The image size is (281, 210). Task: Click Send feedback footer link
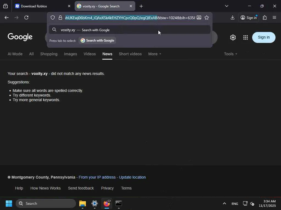click(x=81, y=188)
